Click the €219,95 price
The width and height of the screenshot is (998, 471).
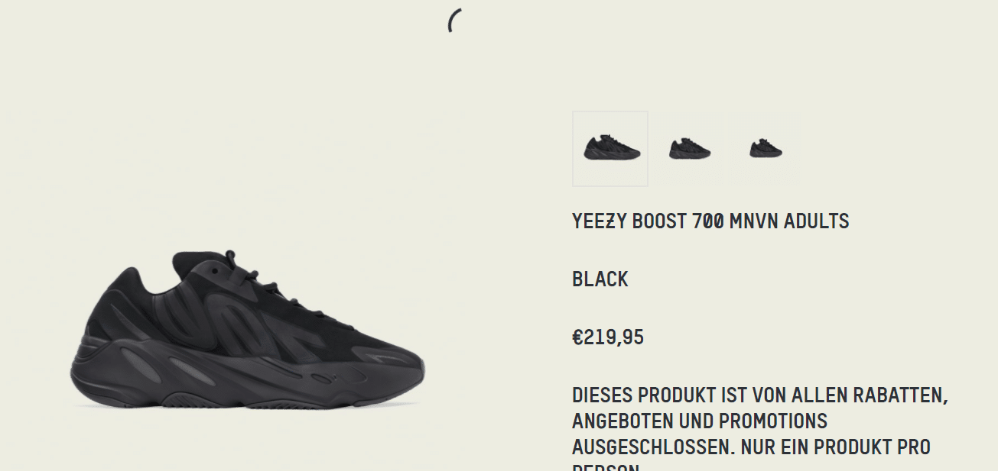point(608,337)
